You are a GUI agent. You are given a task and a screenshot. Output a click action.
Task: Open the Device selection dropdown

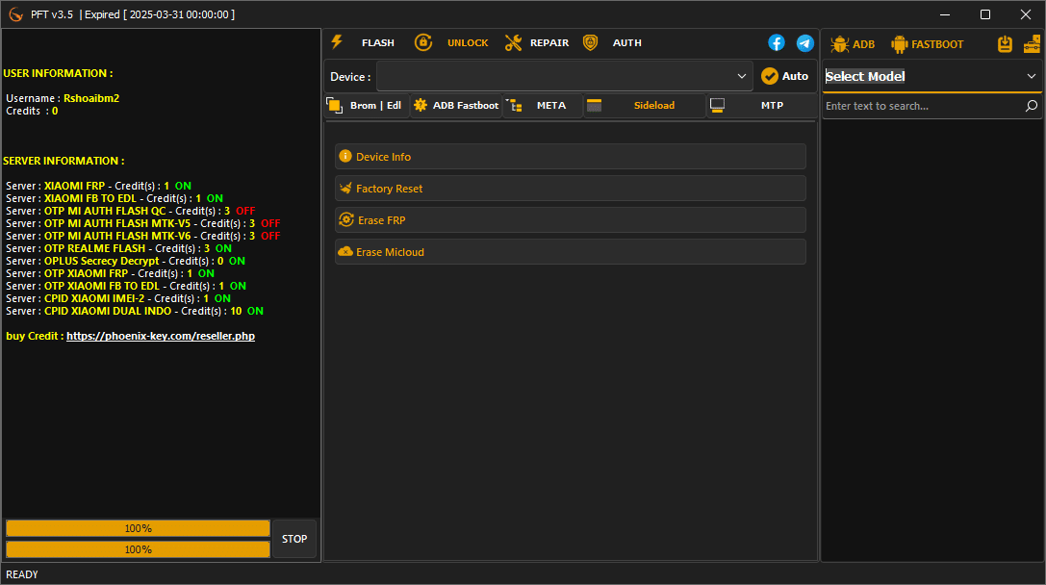[x=565, y=75]
